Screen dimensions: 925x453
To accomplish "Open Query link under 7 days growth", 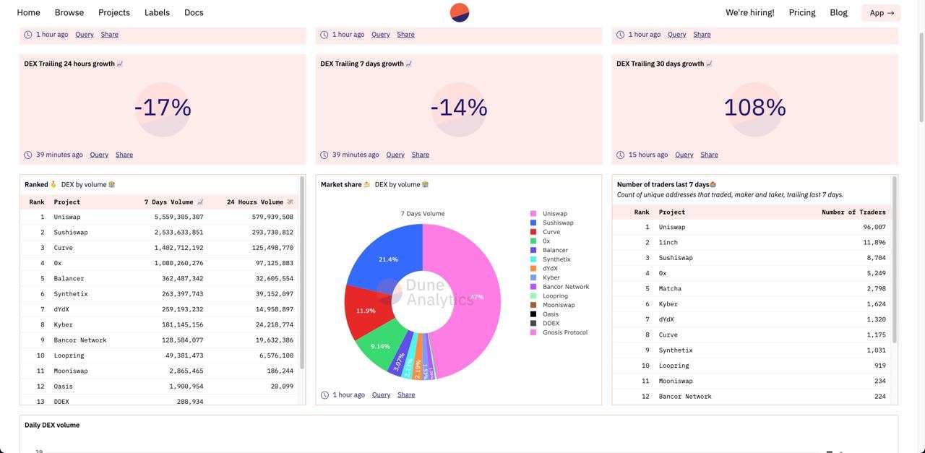I will (395, 155).
